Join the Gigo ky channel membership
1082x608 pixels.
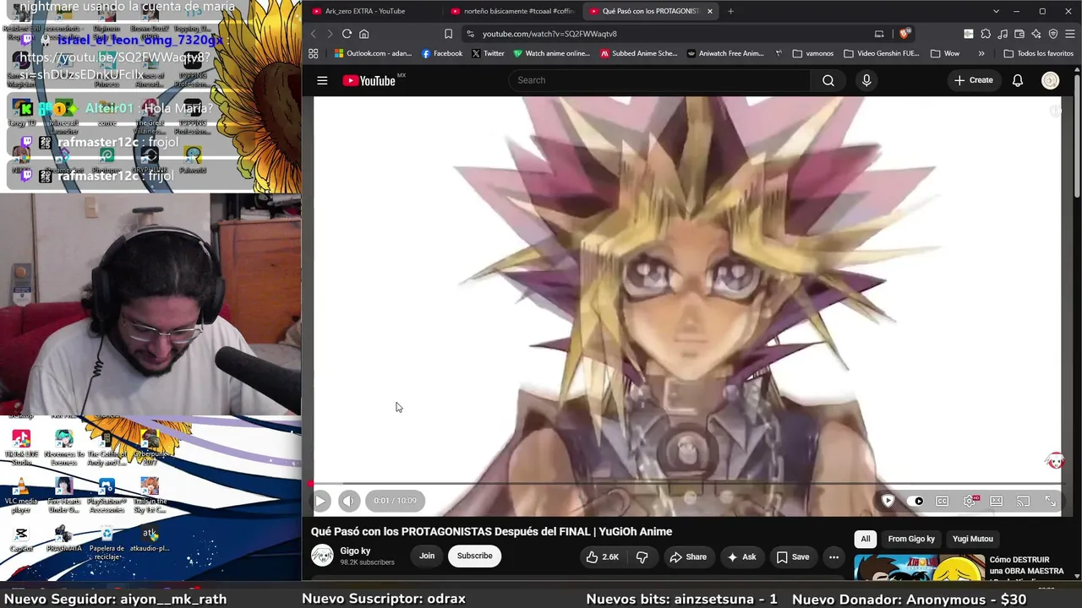point(427,556)
